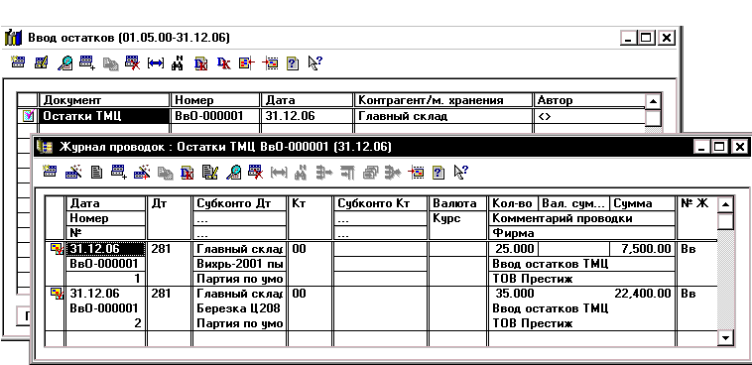Image resolution: width=752 pixels, height=365 pixels.
Task: Click the scrollbar thumb in Журнал проводок table
Action: 725,222
